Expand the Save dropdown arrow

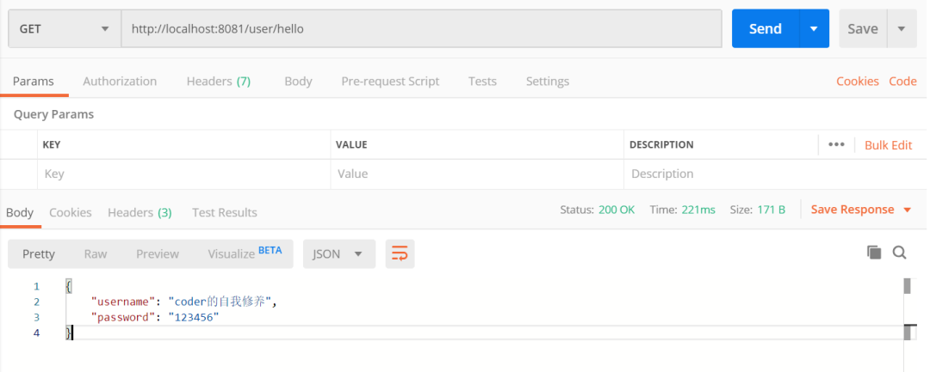[902, 28]
